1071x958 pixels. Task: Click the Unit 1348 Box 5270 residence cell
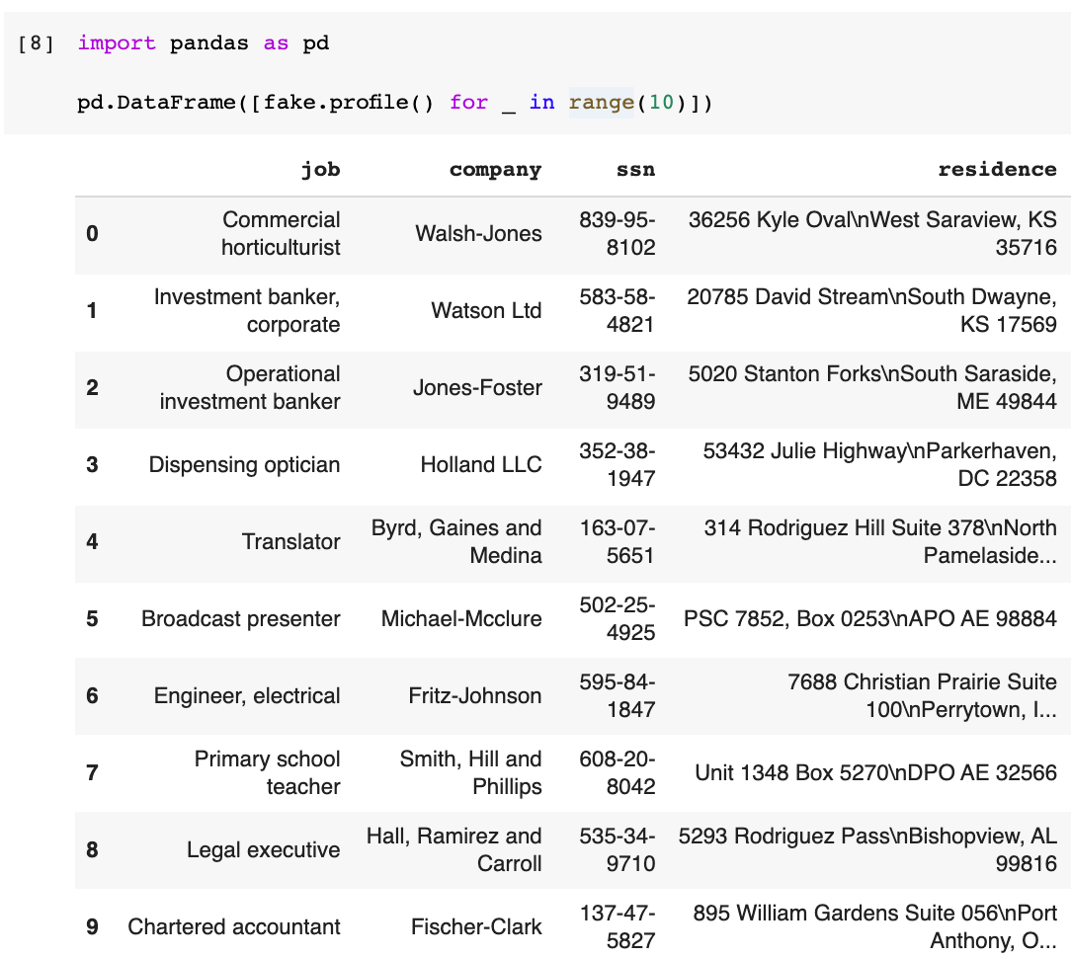tap(875, 773)
